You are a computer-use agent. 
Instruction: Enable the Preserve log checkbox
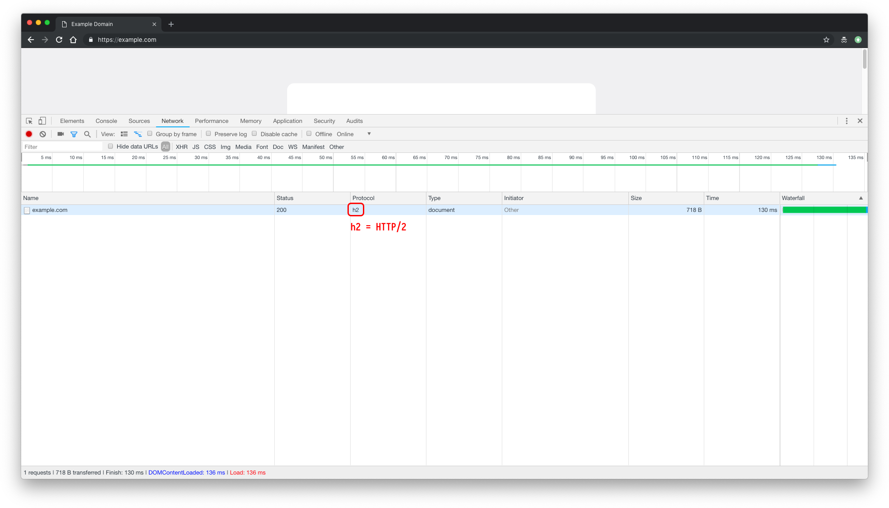(x=209, y=133)
